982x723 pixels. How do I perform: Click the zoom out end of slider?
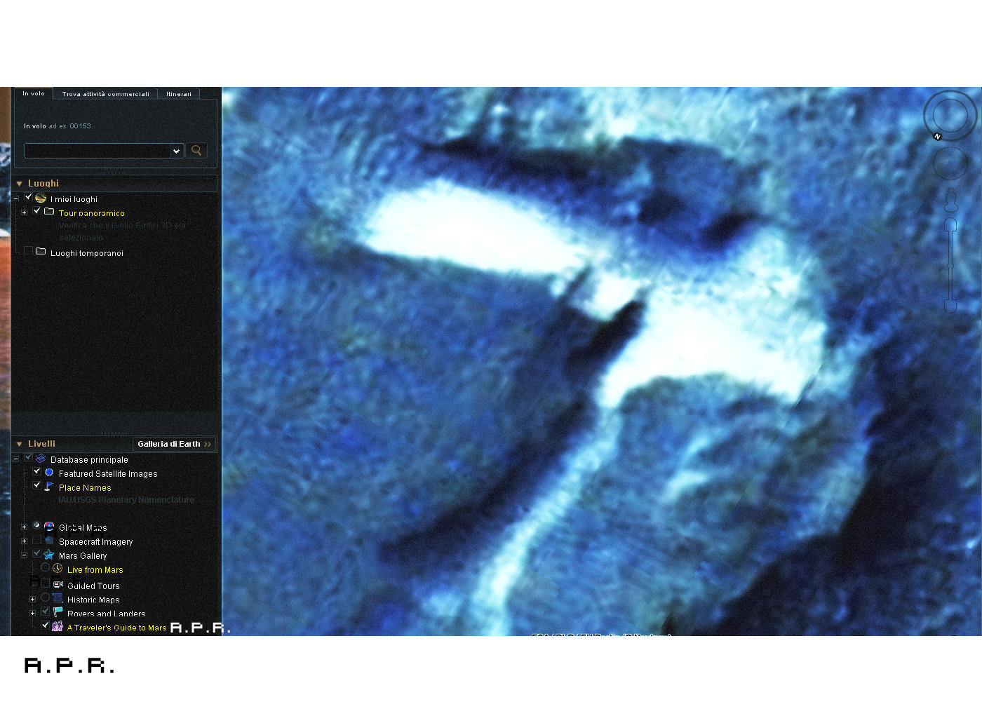point(950,306)
